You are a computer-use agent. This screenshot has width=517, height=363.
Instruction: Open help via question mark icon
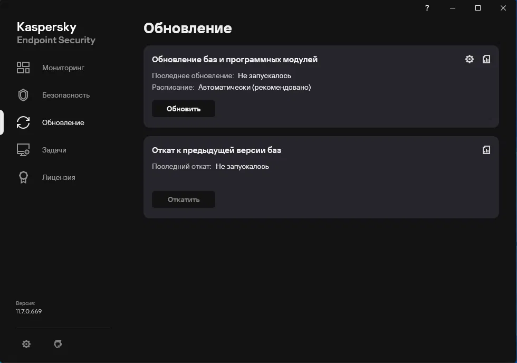[x=427, y=7]
